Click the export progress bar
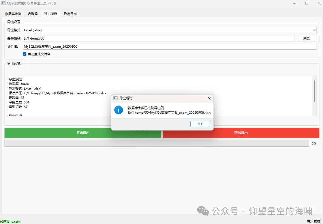This screenshot has width=323, height=224. pos(157,143)
